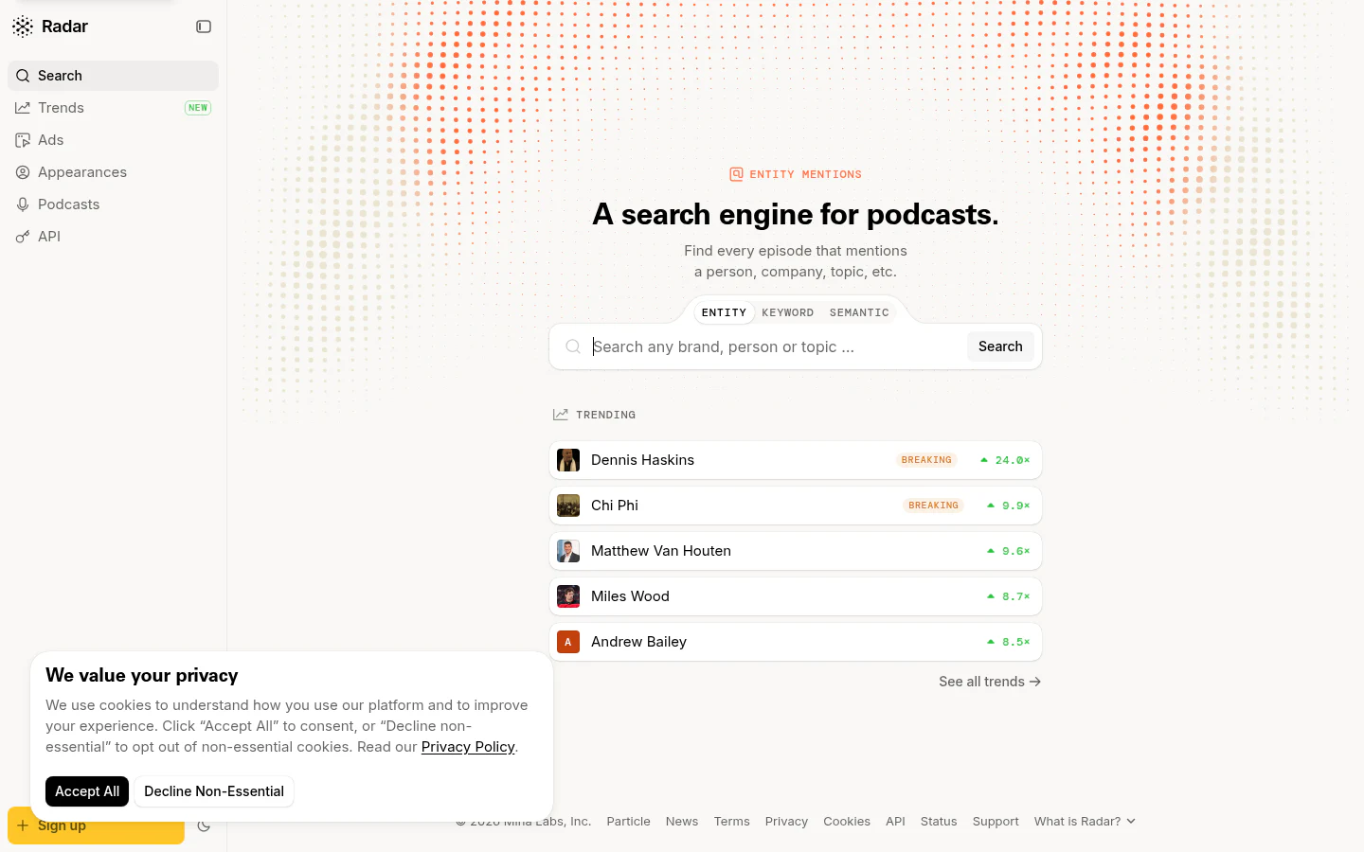The width and height of the screenshot is (1364, 852).
Task: Navigate to Appearances
Action: [x=113, y=172]
